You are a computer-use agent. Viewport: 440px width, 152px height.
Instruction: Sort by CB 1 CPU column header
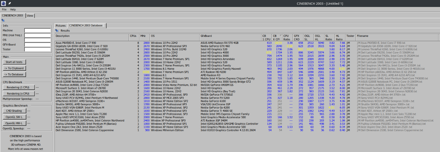(267, 37)
